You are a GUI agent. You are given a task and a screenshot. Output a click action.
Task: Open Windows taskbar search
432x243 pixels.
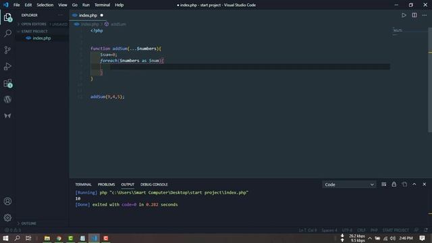(x=17, y=238)
